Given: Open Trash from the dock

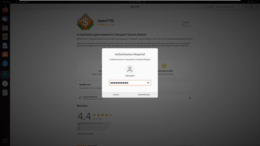Looking at the screenshot, I should [x=5, y=93].
